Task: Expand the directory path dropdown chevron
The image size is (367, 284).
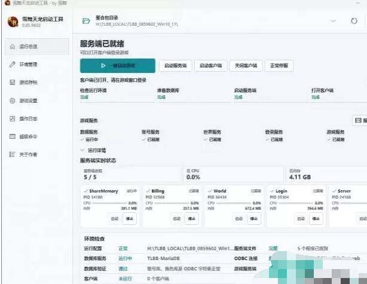Action: (333, 21)
